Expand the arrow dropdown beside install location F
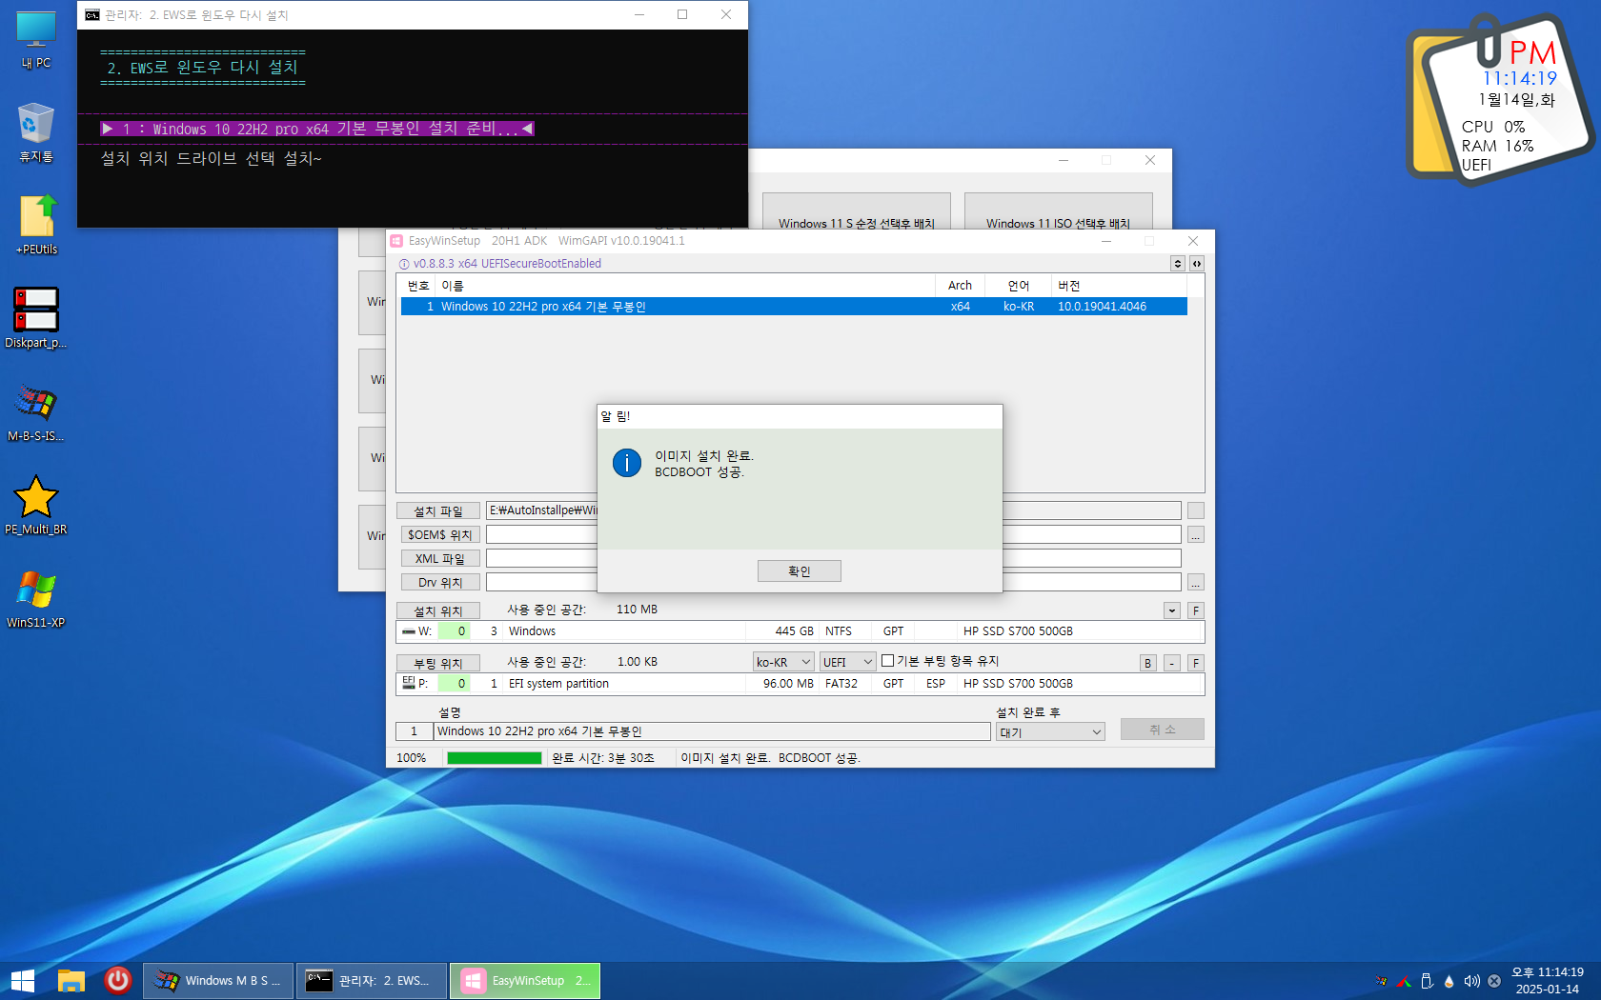 pos(1172,610)
